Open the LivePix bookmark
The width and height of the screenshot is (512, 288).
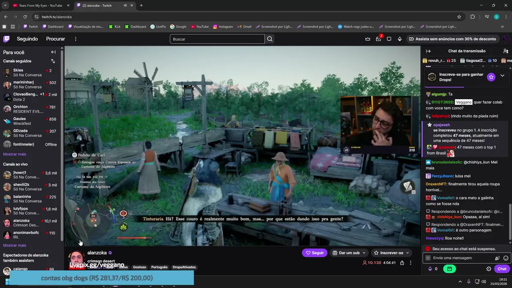coord(158,27)
